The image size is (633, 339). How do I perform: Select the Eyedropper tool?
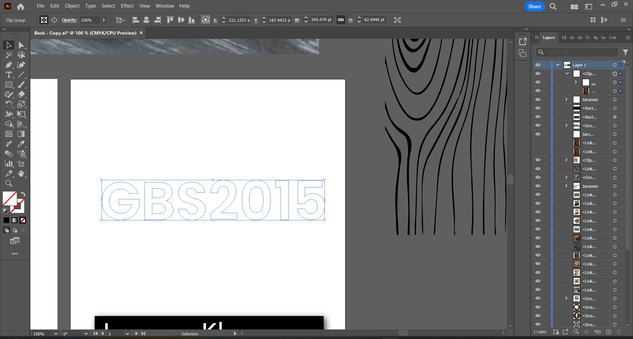click(21, 144)
